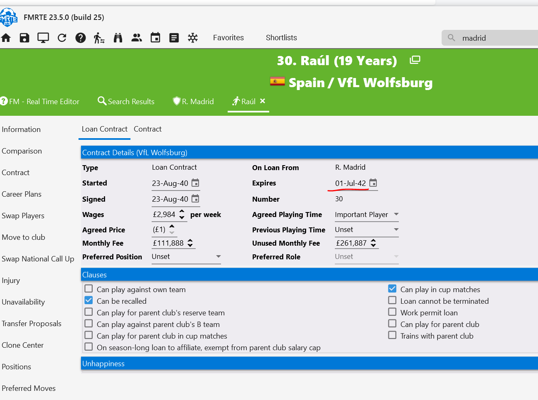Click the notes list icon
538x400 pixels.
coord(174,38)
